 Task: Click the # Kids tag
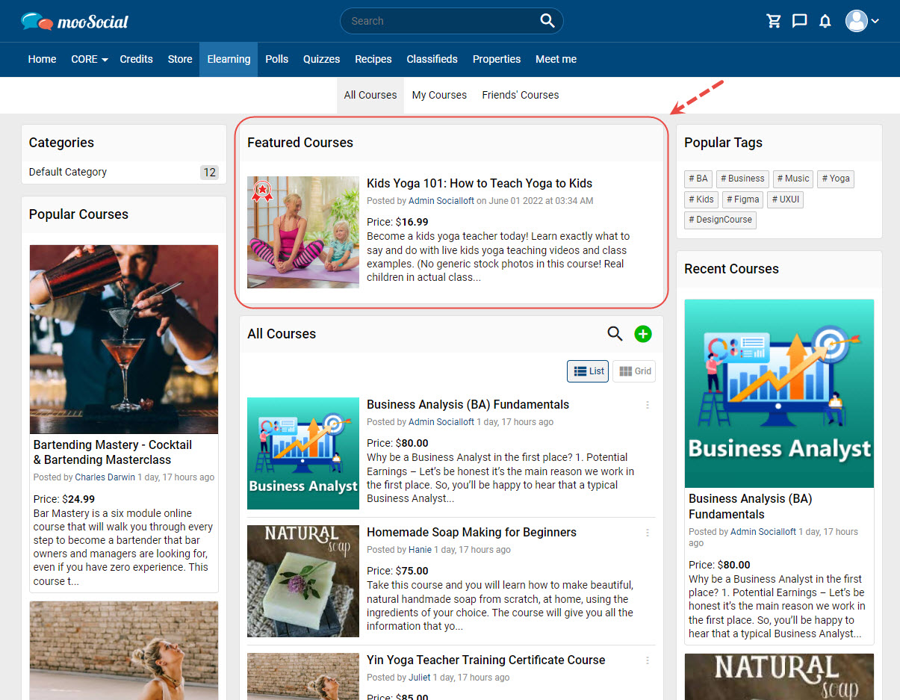coord(701,199)
